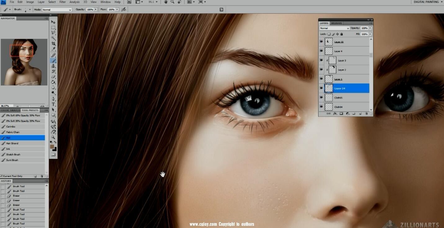Image resolution: width=444 pixels, height=228 pixels.
Task: Open layer Fill arrow
Action: (370, 34)
